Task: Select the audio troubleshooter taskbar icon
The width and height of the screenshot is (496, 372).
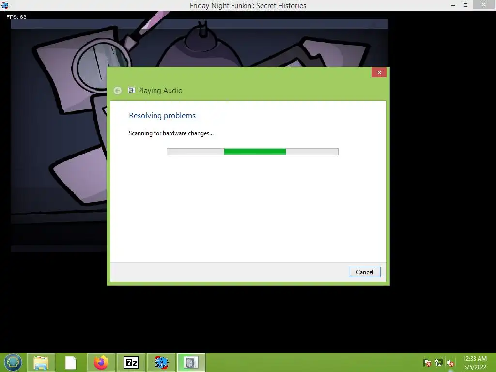Action: click(x=191, y=362)
